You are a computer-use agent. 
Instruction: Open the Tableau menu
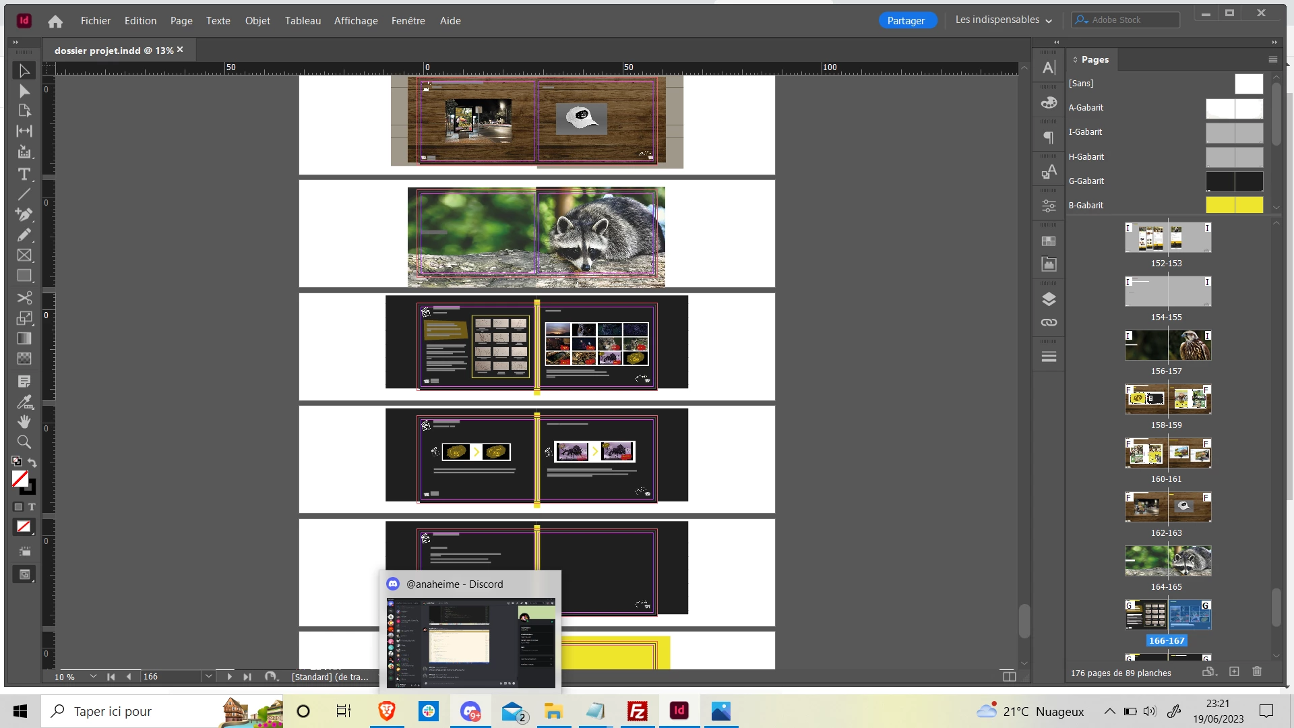(303, 21)
